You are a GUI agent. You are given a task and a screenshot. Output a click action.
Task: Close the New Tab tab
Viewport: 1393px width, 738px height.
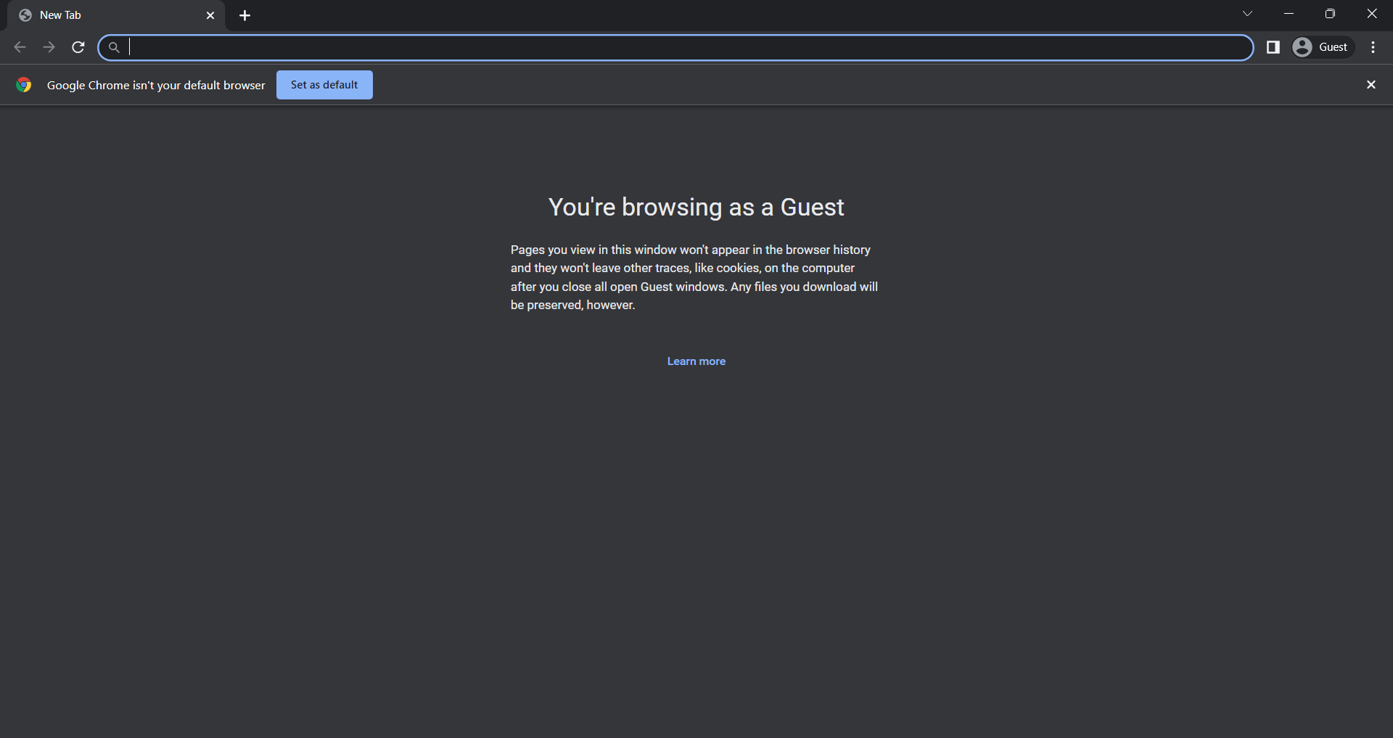pyautogui.click(x=210, y=15)
